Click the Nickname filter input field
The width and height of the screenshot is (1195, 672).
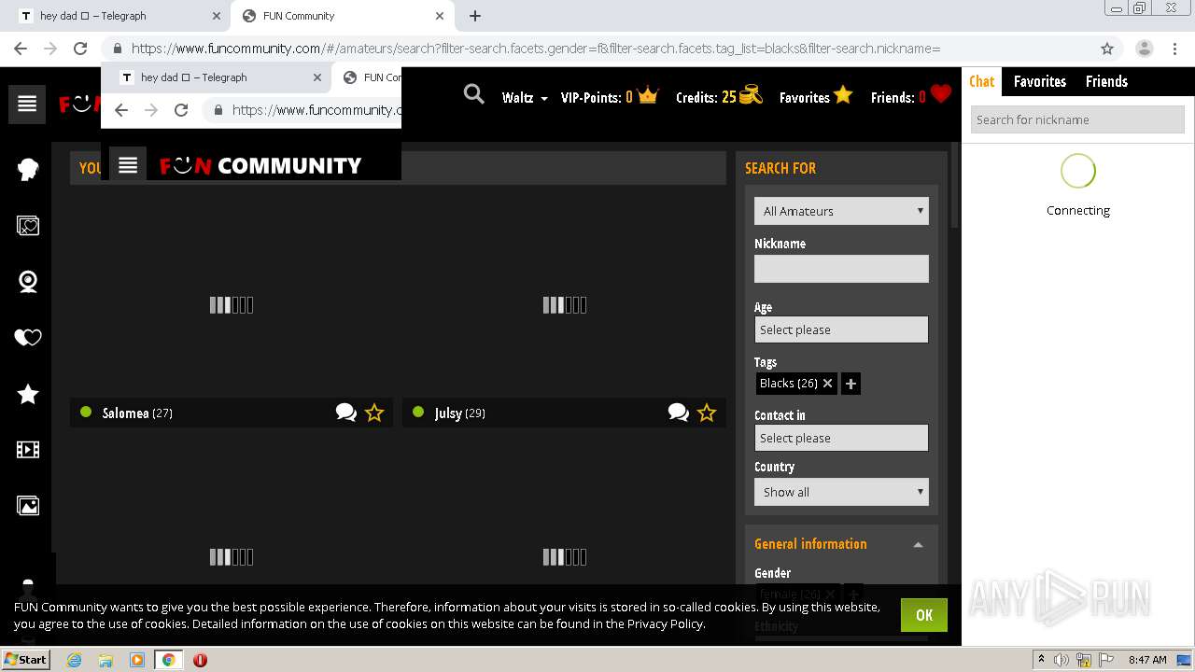[841, 269]
